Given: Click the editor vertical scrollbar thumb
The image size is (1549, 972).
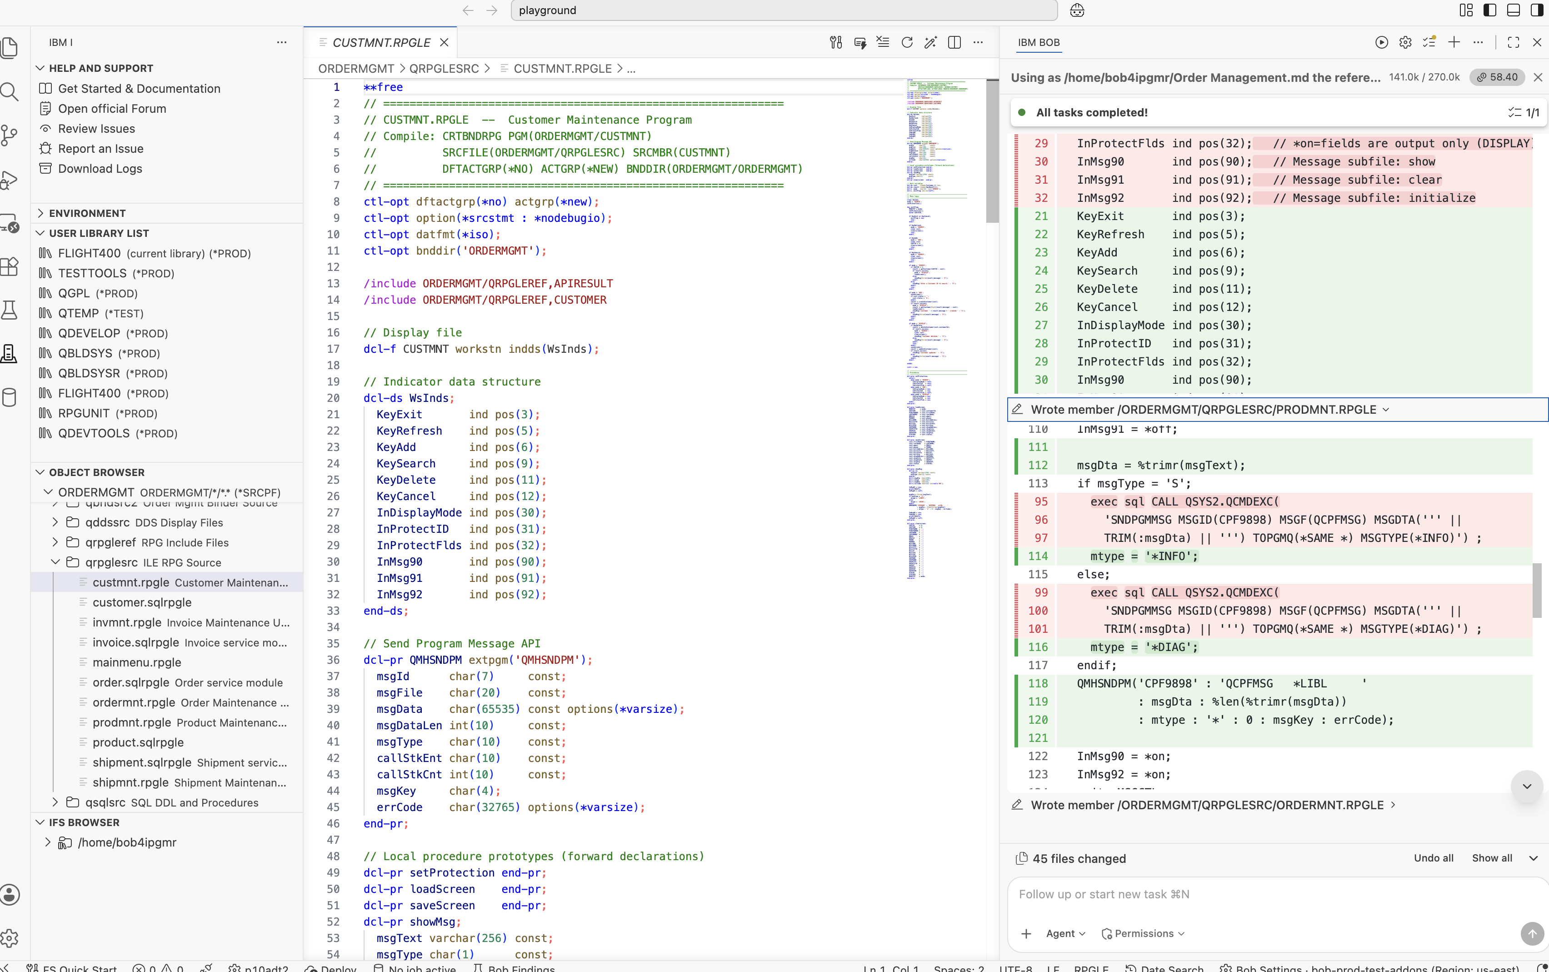Looking at the screenshot, I should (992, 151).
